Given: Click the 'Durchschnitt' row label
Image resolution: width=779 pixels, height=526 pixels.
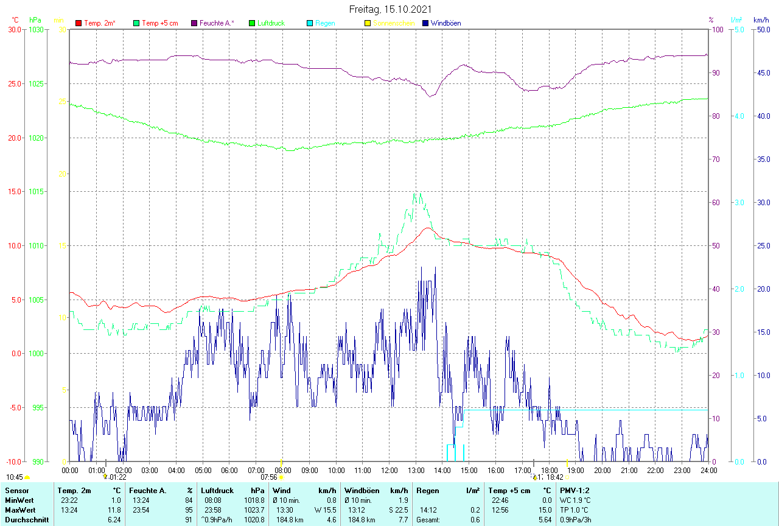Looking at the screenshot, I should (x=27, y=520).
